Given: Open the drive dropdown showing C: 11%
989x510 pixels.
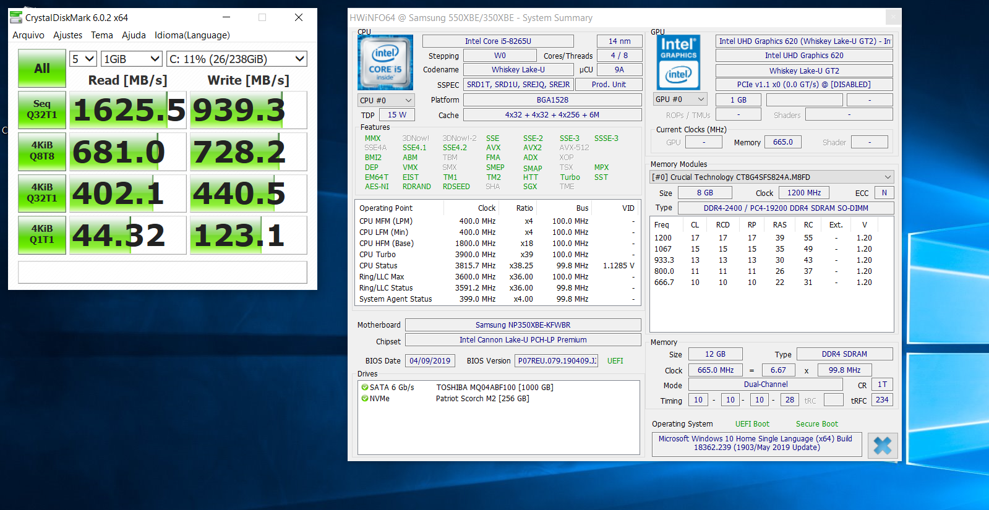Looking at the screenshot, I should tap(237, 59).
